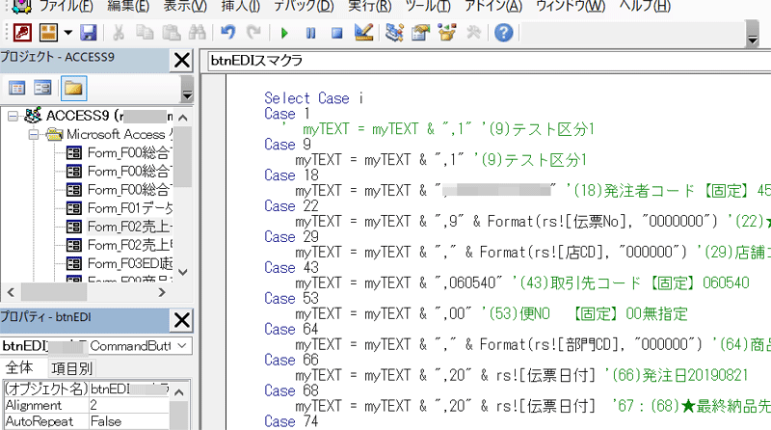Screen dimensions: 771x430
Task: Open Object Browser toolbar icon
Action: point(447,33)
